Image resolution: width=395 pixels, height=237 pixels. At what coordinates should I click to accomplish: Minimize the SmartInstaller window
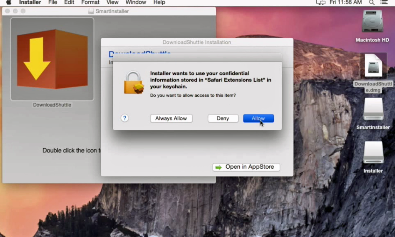coord(16,11)
